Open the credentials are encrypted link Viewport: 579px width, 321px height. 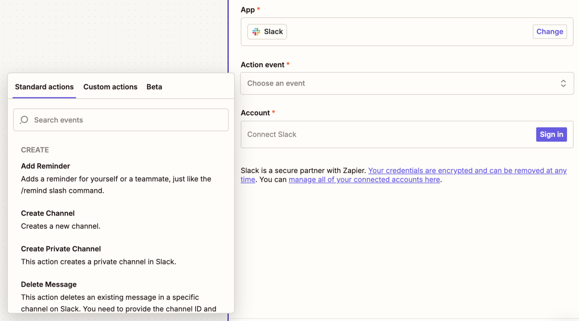[x=467, y=171]
